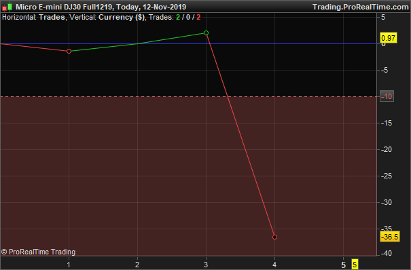411x270 pixels.
Task: Click the vertical axis label -20
Action: click(387, 149)
